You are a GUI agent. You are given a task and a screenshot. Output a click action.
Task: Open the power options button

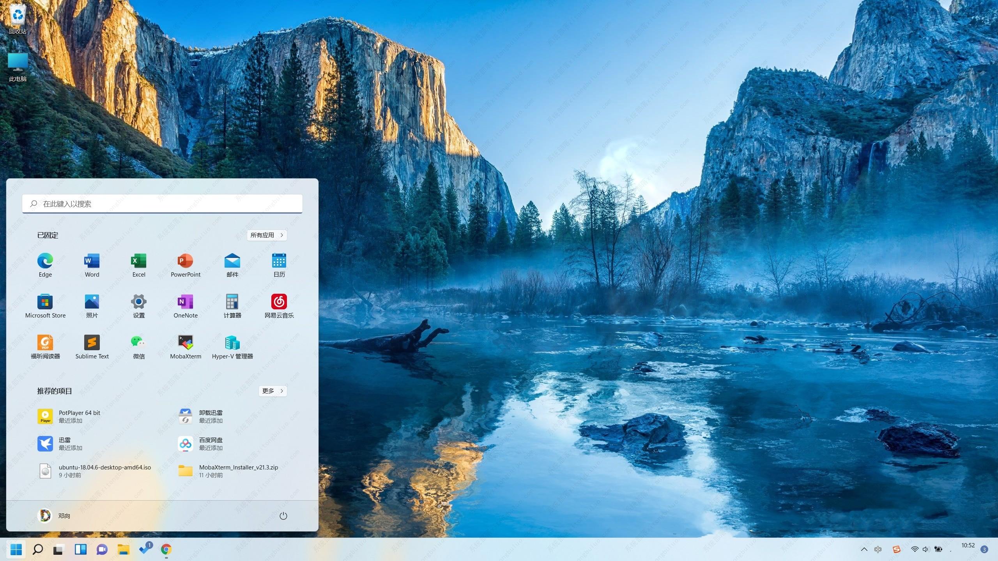click(x=283, y=516)
